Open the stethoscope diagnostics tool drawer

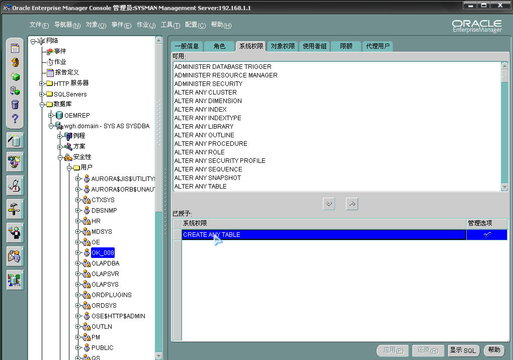pos(15,186)
